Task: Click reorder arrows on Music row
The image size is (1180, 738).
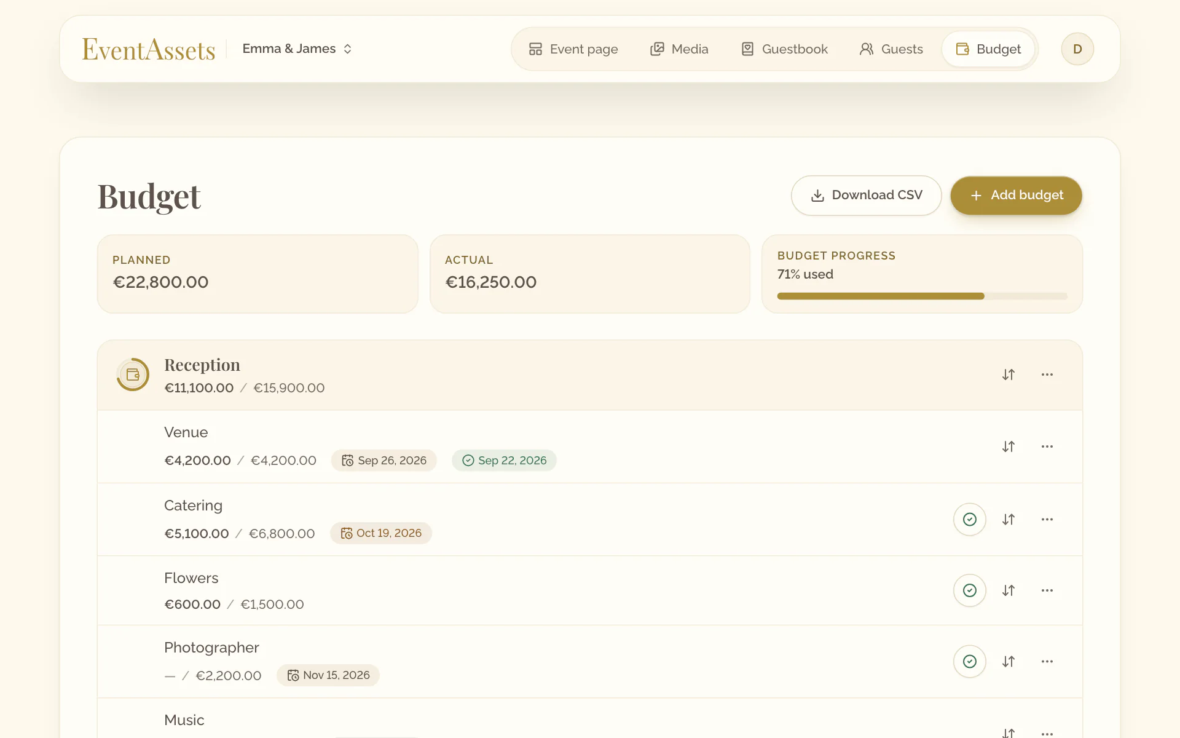Action: click(1009, 732)
